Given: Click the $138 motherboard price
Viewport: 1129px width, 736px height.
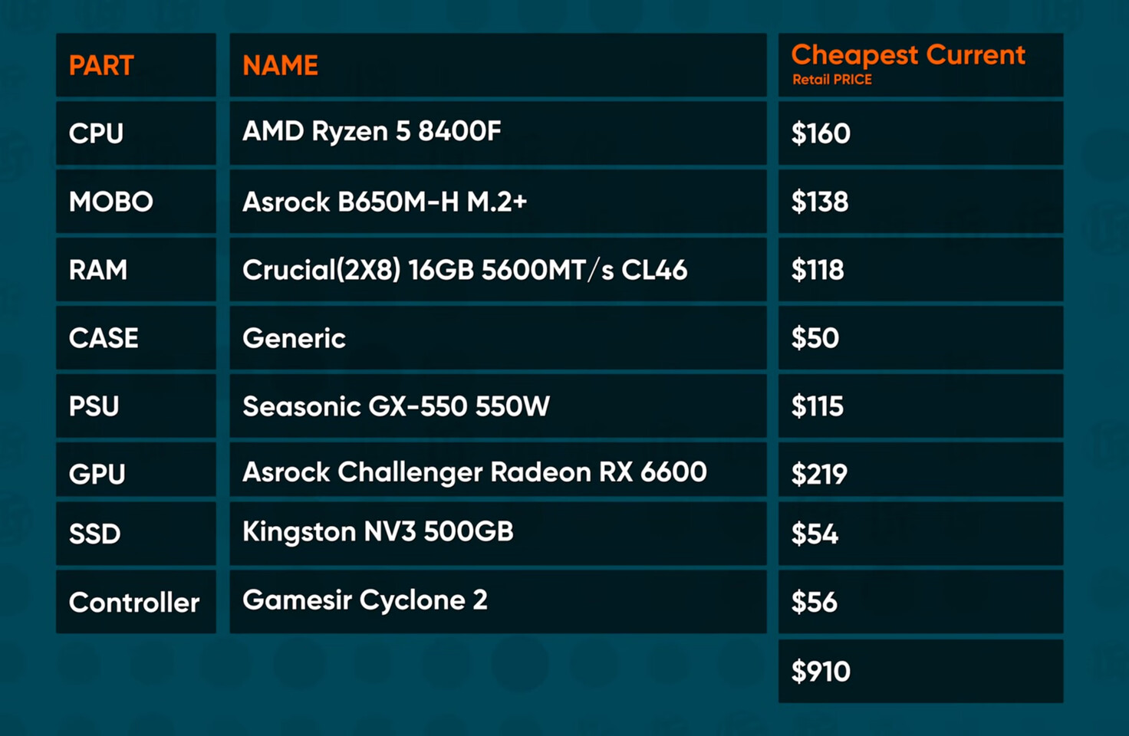Looking at the screenshot, I should 820,202.
